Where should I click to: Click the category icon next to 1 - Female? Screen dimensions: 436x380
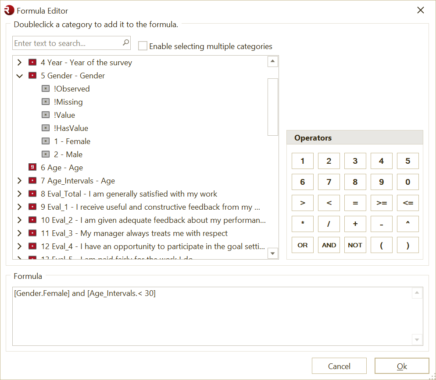click(x=46, y=141)
